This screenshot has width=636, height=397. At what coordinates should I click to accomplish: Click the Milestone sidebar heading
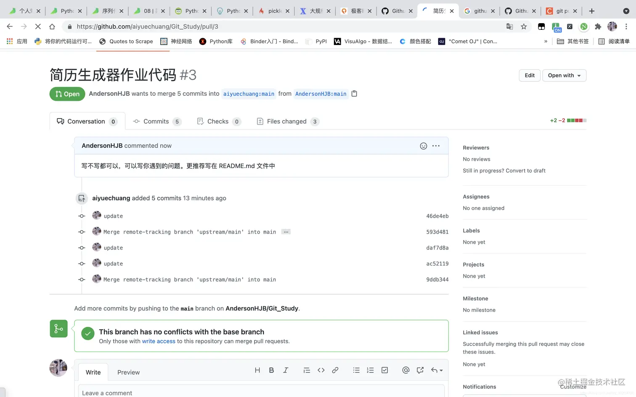pyautogui.click(x=475, y=299)
